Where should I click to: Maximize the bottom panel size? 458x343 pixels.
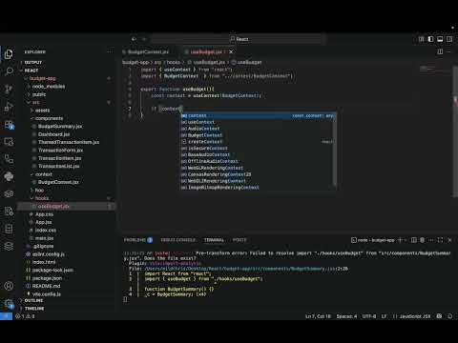[x=440, y=240]
